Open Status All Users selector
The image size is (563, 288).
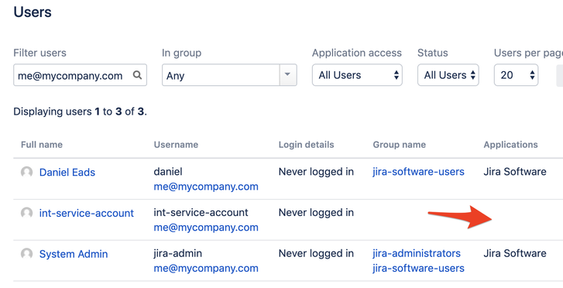tap(448, 75)
